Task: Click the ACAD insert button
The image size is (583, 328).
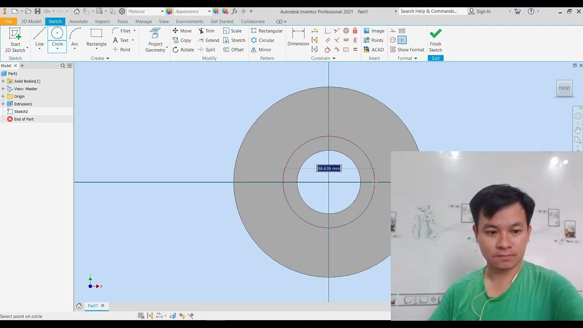Action: (373, 50)
